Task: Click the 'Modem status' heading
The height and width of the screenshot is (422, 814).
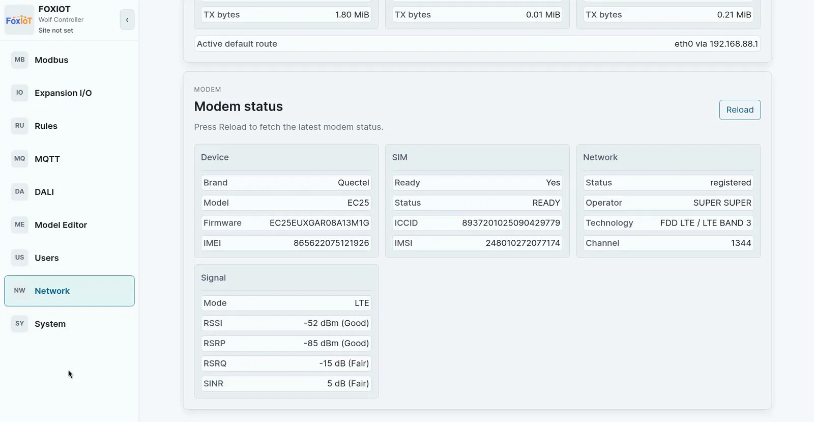Action: [x=239, y=106]
